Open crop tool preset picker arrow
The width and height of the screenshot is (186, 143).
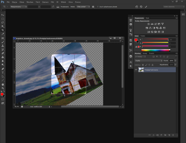tap(7, 7)
